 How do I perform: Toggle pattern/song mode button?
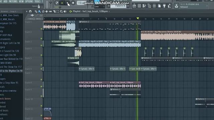[57, 3]
